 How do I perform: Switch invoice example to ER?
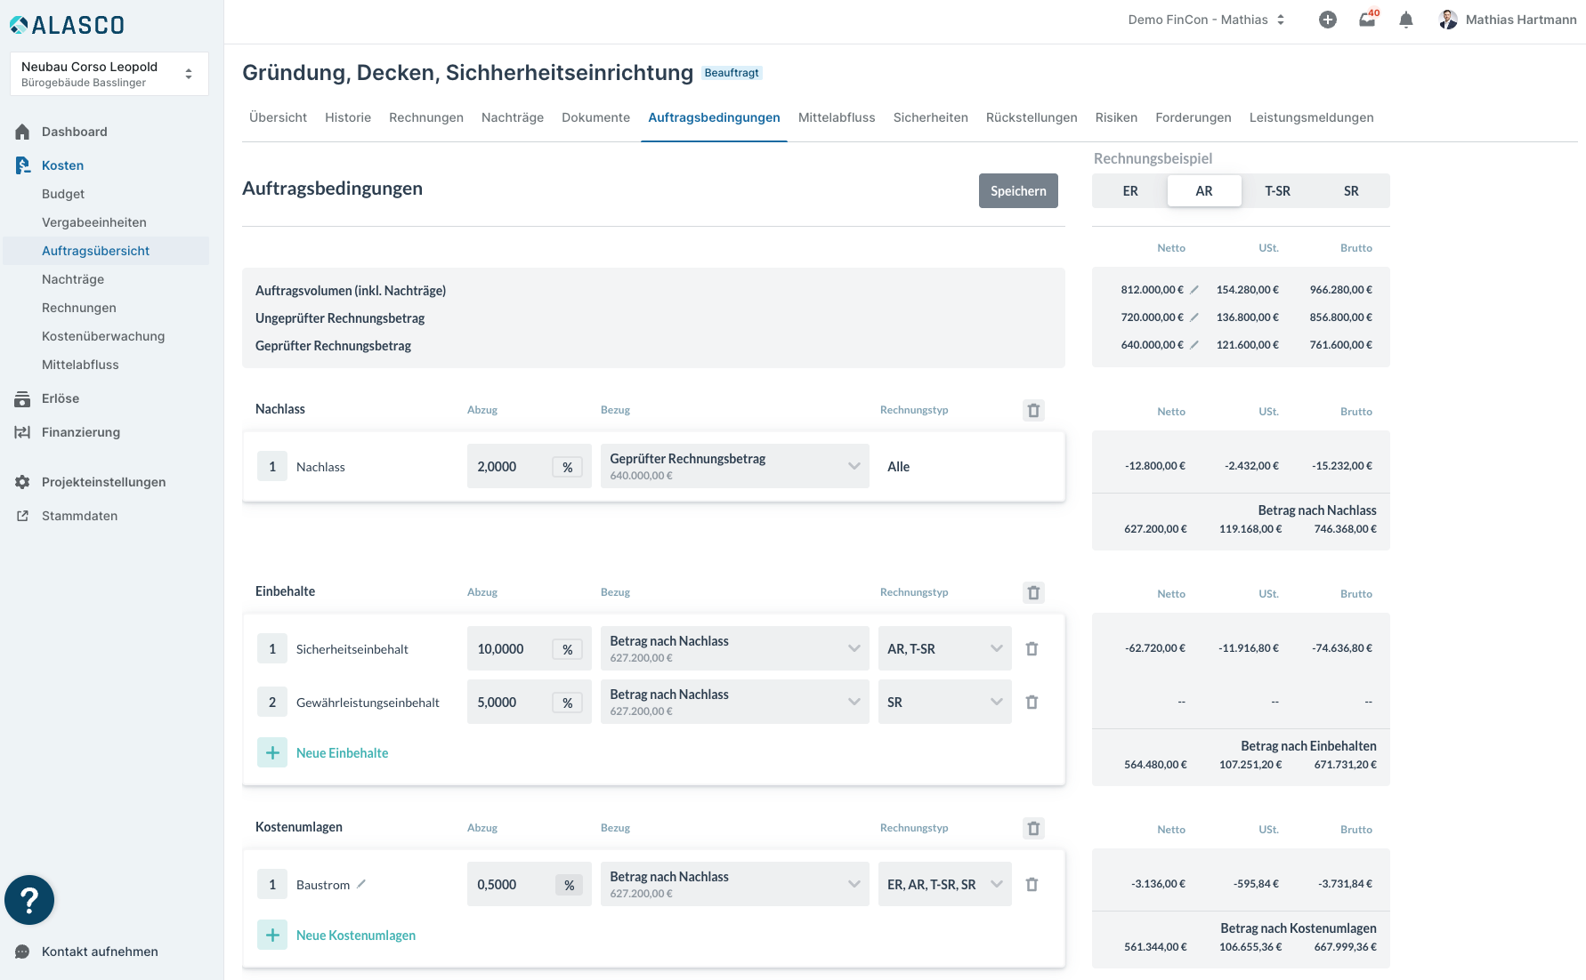pos(1129,191)
